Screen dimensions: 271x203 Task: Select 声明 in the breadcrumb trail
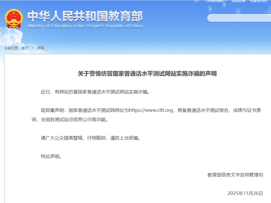pos(40,48)
